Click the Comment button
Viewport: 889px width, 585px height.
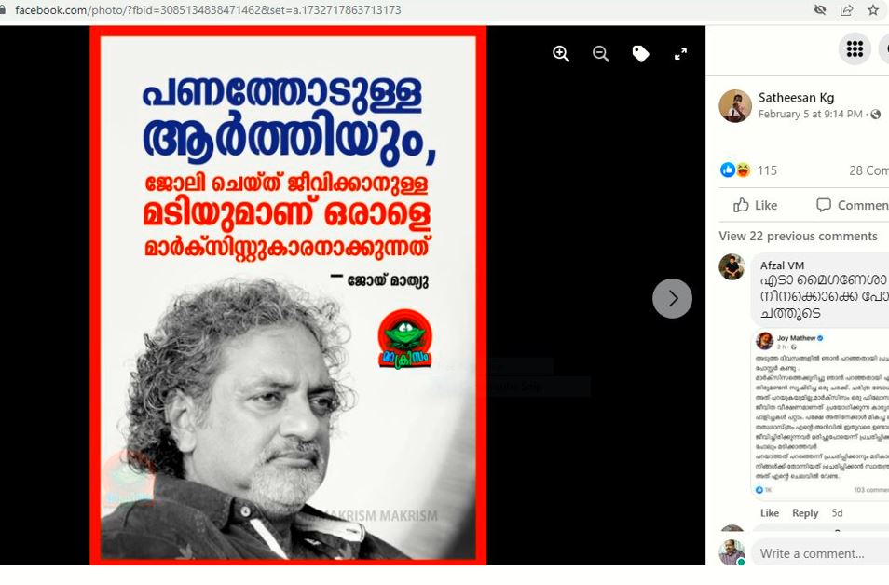point(852,205)
